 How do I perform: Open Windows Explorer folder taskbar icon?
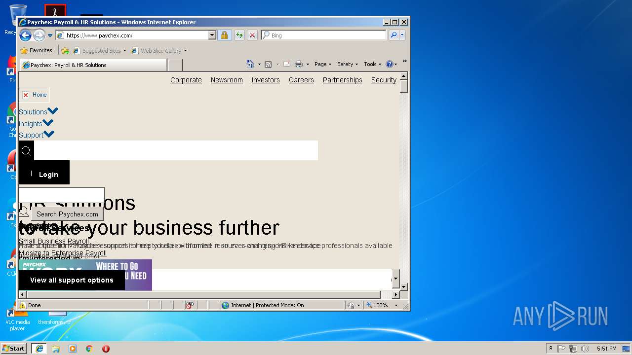click(x=56, y=348)
